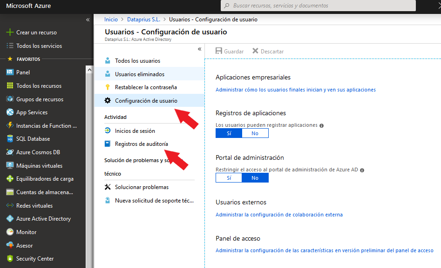The image size is (441, 268).
Task: Open Solucionar problemas menu item
Action: coord(149,187)
